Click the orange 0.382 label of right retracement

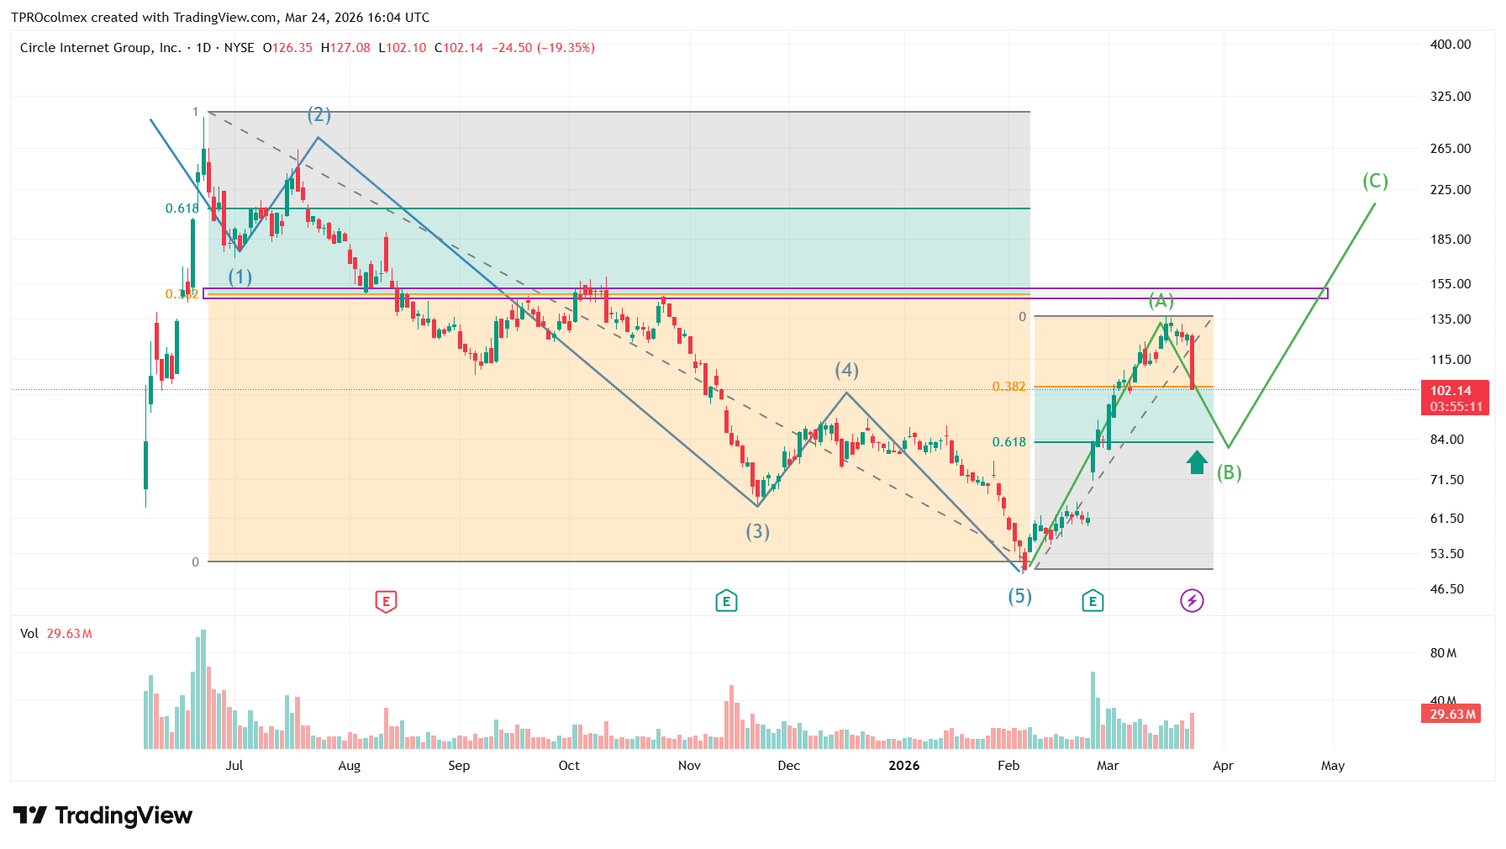point(1008,387)
